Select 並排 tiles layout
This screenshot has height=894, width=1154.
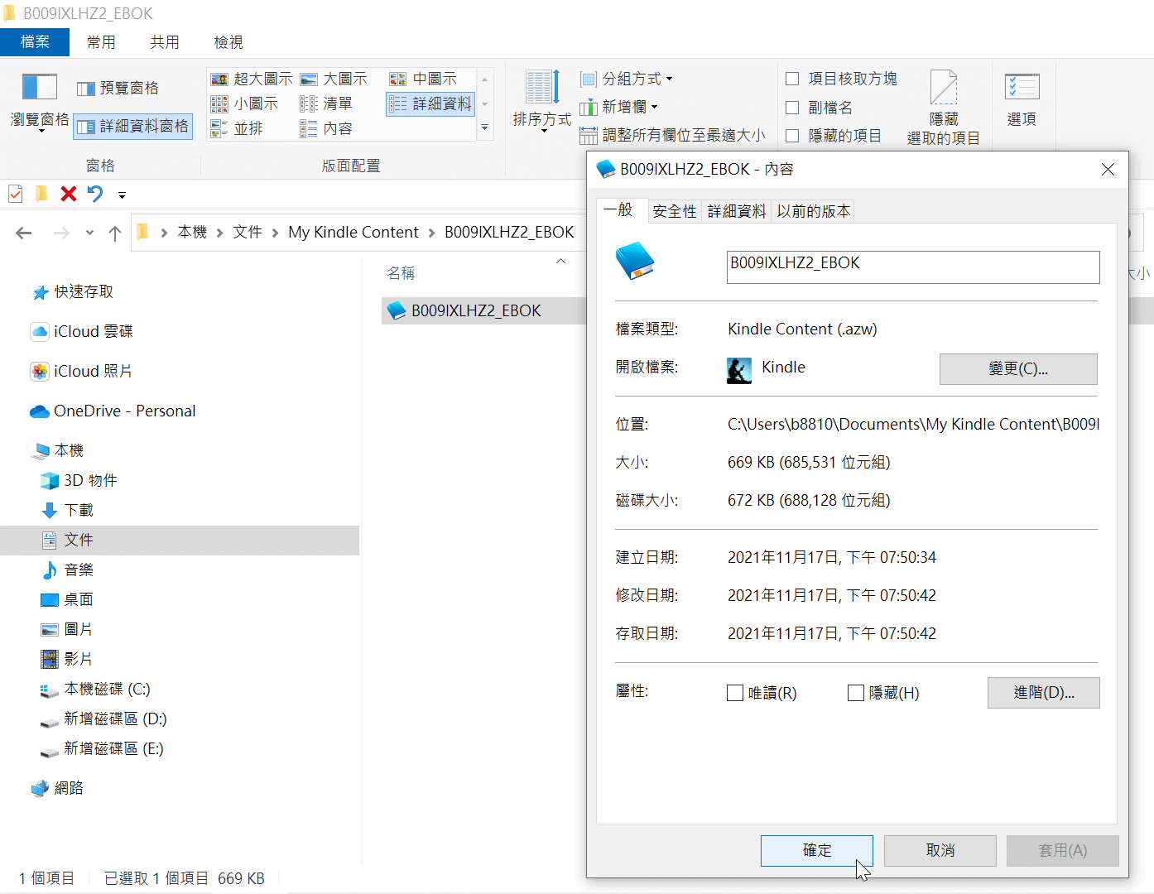pos(237,128)
